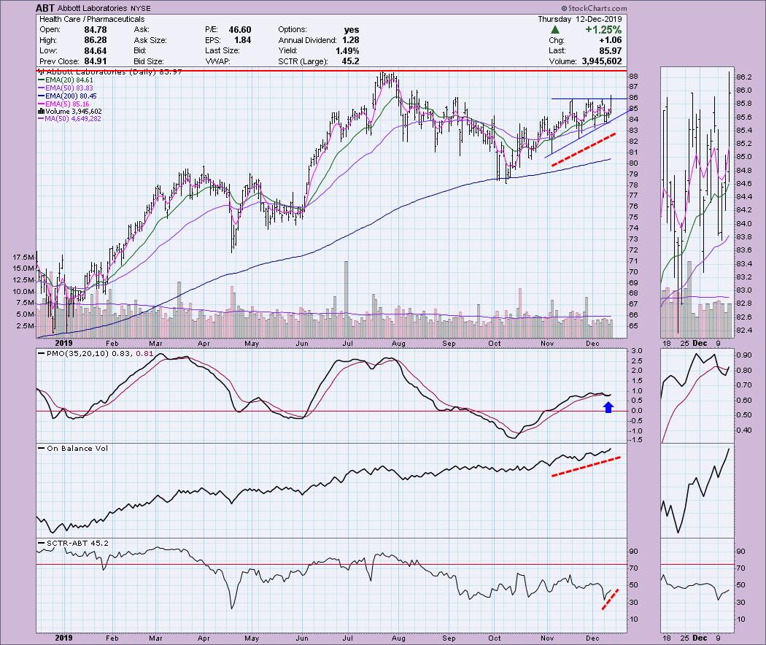Click the EMA(20) 84.61 legend entry
Viewport: 766px width, 645px height.
tap(66, 80)
